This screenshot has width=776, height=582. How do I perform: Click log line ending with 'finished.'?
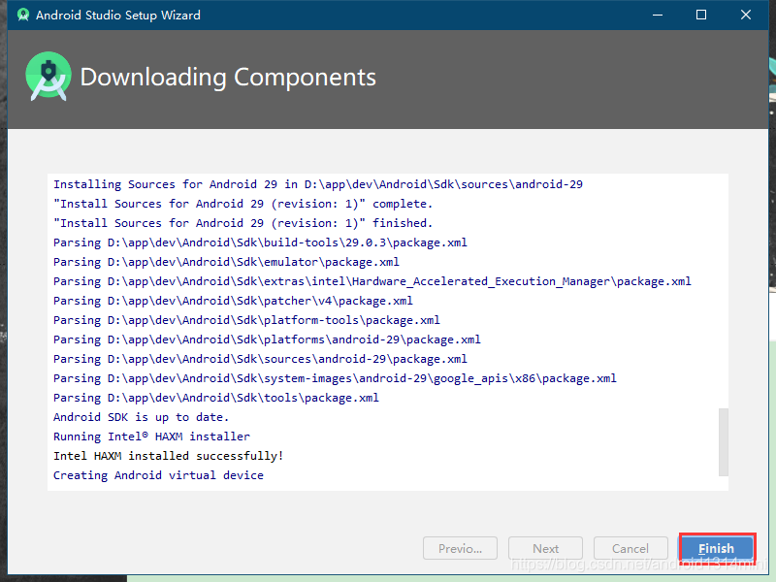coord(243,223)
